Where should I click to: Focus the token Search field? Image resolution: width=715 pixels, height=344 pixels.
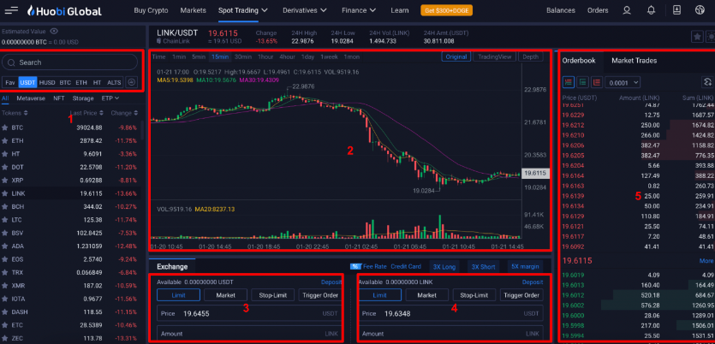click(x=69, y=62)
